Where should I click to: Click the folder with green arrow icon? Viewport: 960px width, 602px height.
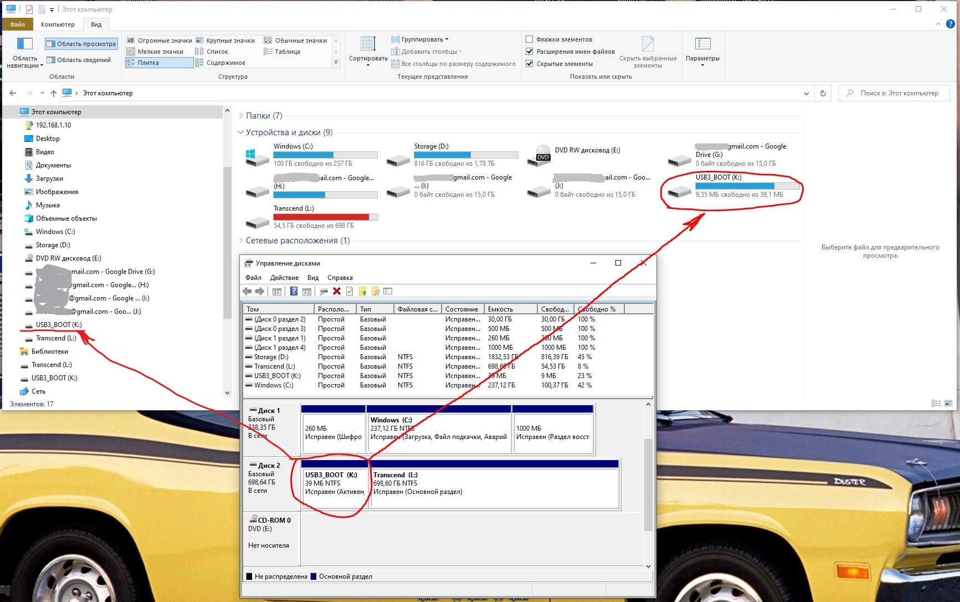tap(363, 292)
